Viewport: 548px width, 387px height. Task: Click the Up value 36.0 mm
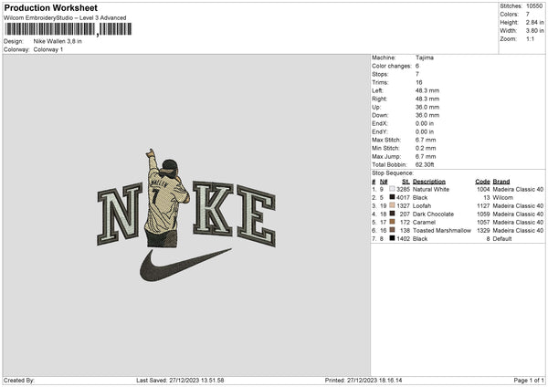(427, 107)
